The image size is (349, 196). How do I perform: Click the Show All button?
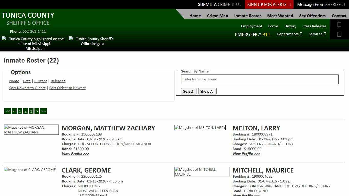tap(207, 91)
